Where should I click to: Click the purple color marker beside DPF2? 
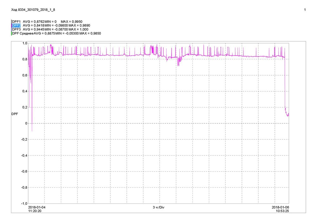pos(11,25)
